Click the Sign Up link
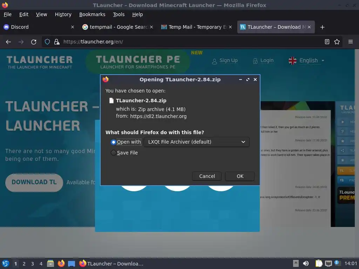The width and height of the screenshot is (359, 269). click(225, 61)
